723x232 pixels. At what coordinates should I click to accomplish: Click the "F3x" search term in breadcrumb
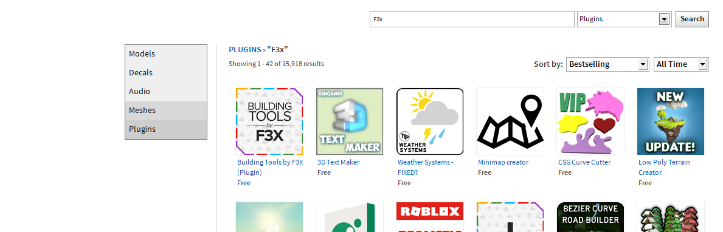click(277, 50)
